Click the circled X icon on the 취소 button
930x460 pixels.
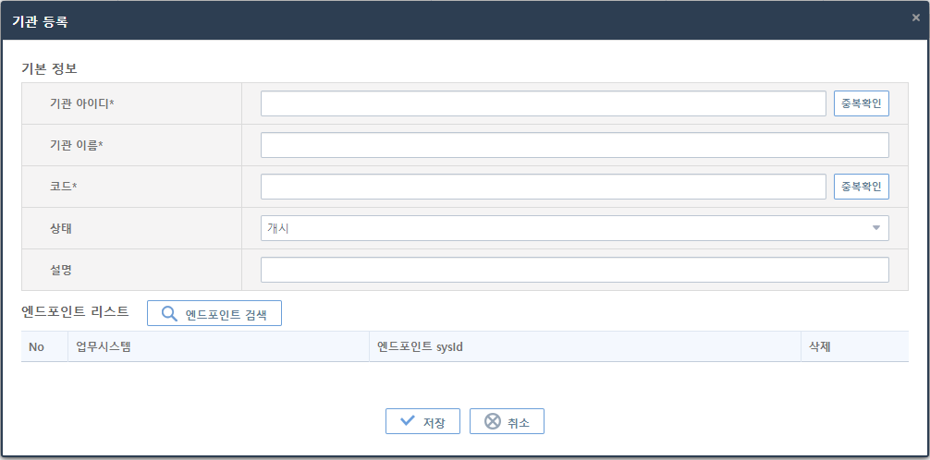(493, 421)
